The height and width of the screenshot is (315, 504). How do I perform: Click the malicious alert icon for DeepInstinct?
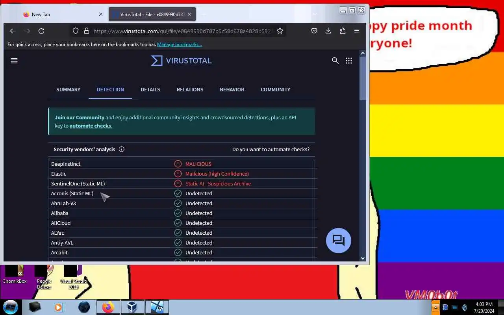coord(178,164)
